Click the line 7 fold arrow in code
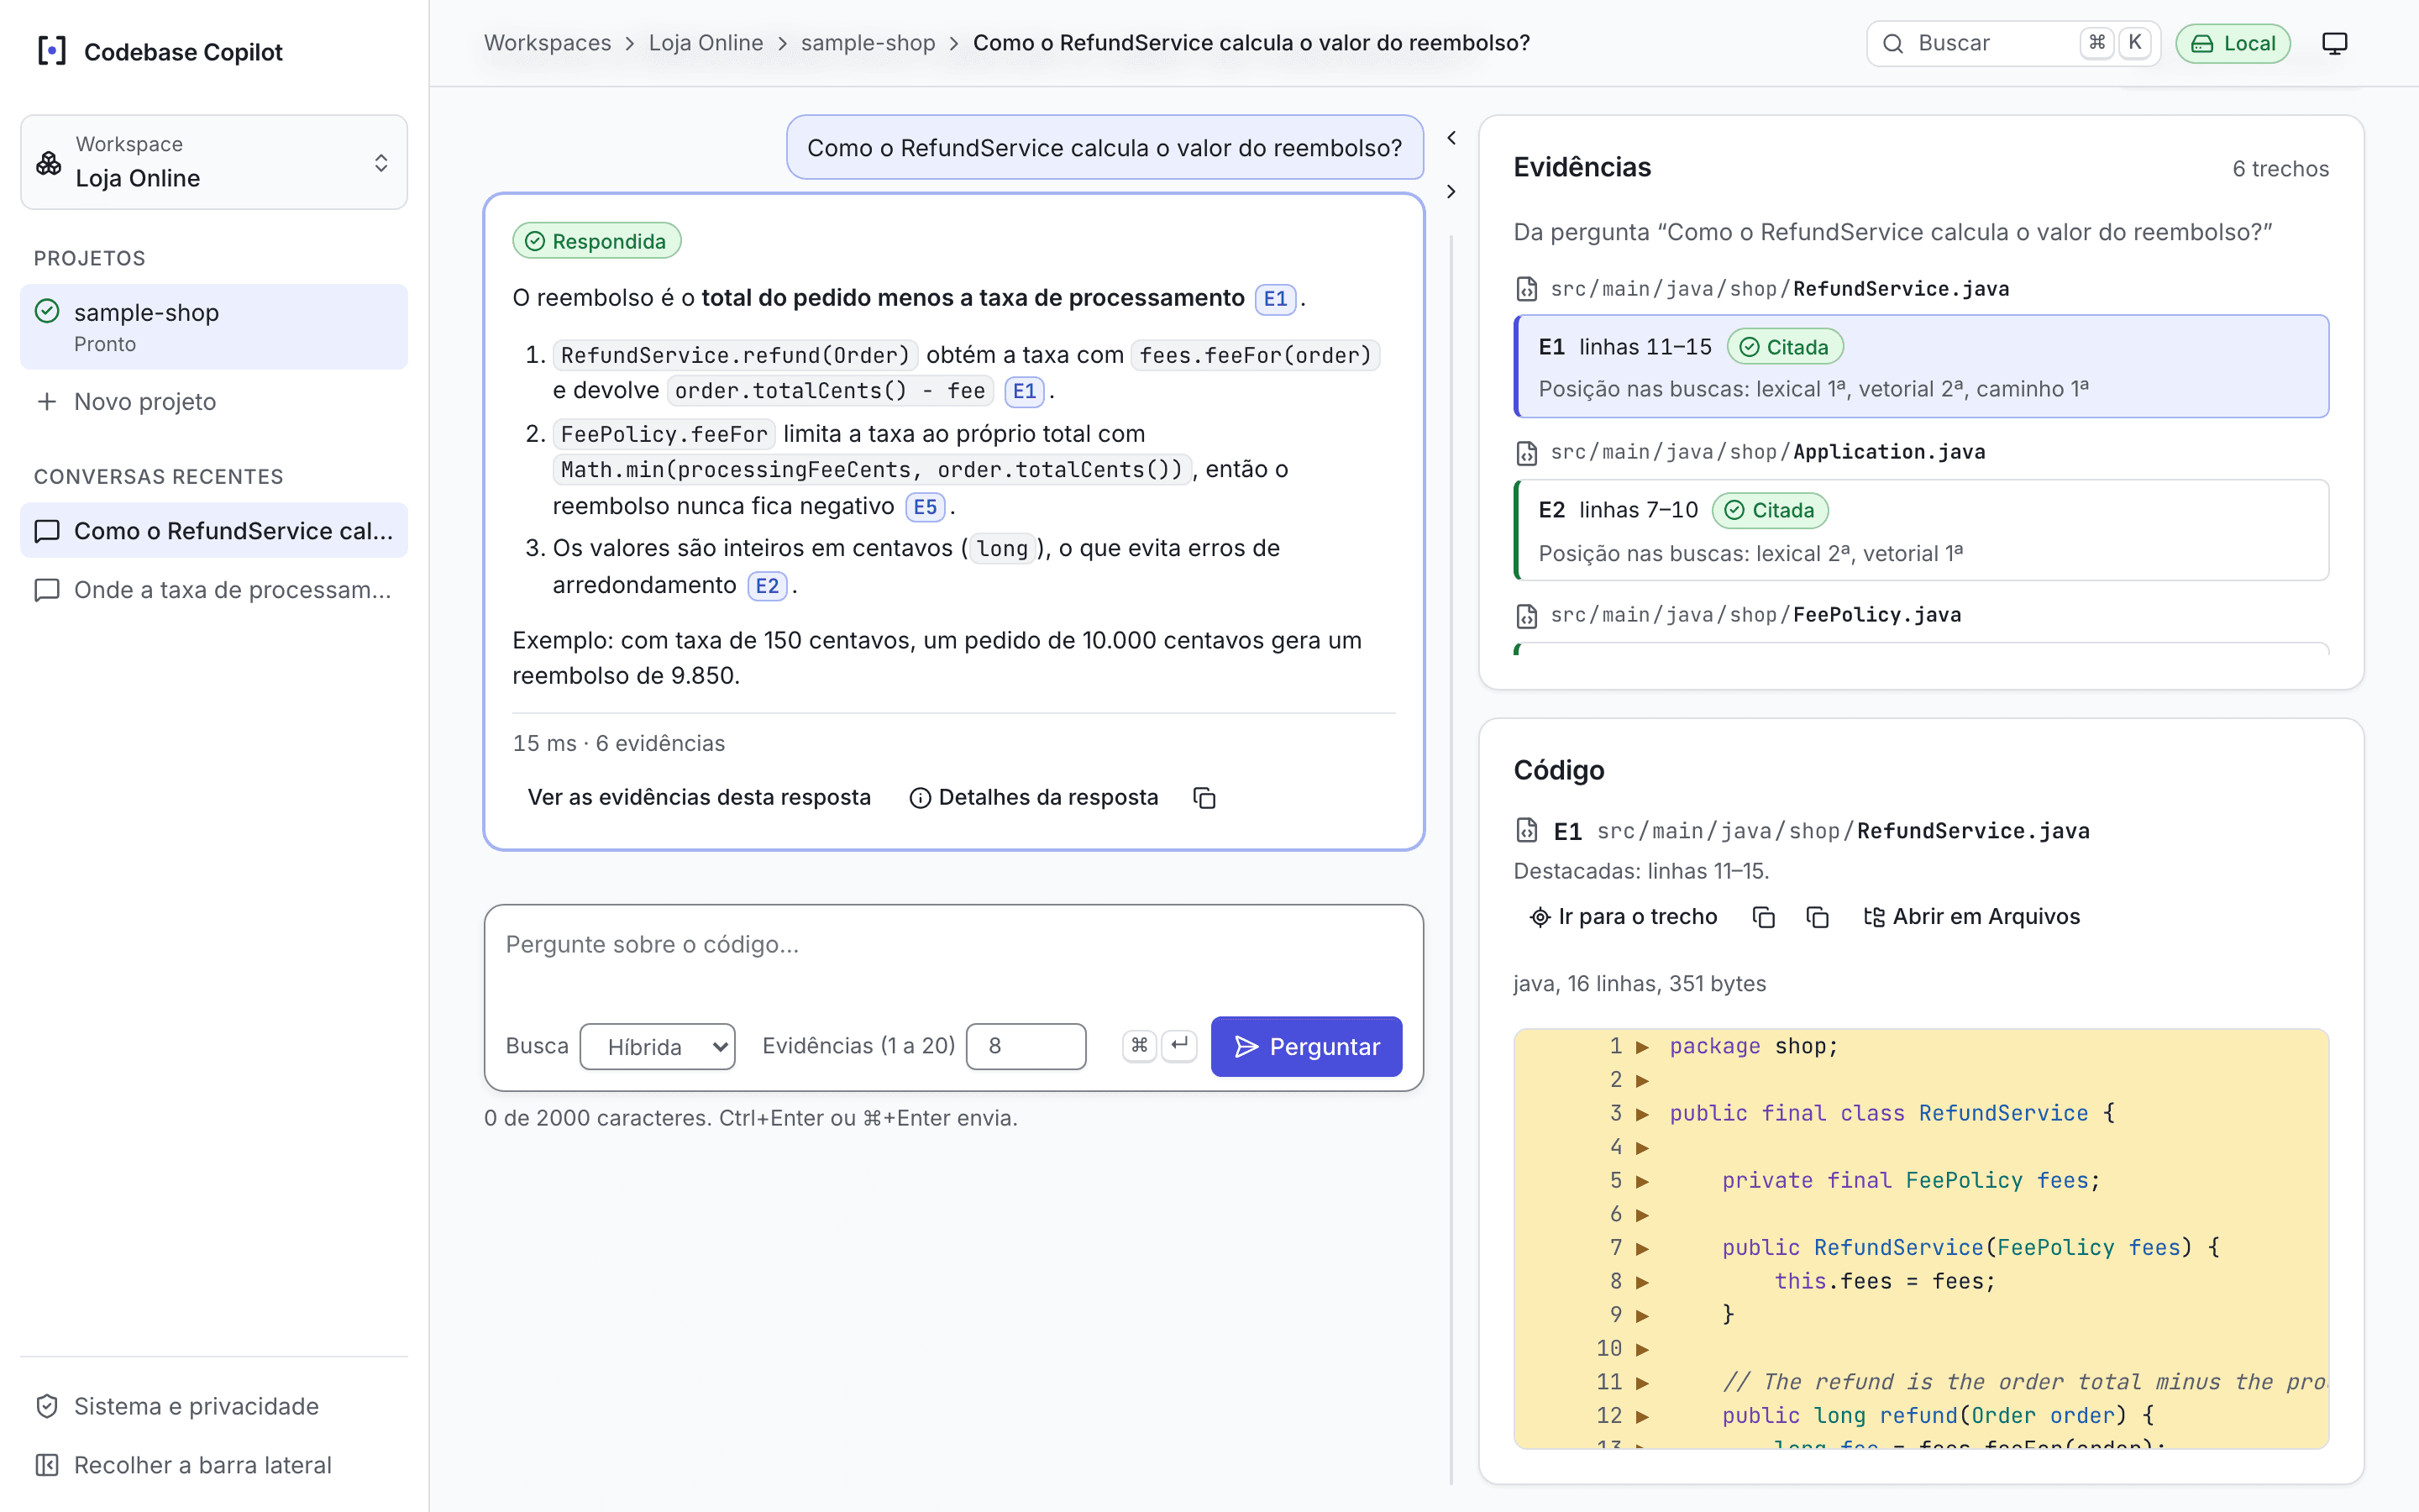This screenshot has height=1512, width=2419. click(1641, 1247)
